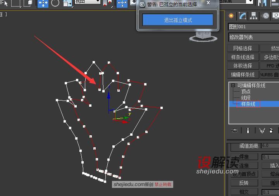279x196 pixels.
Task: Toggle Show End Result icon
Action: coord(248,131)
